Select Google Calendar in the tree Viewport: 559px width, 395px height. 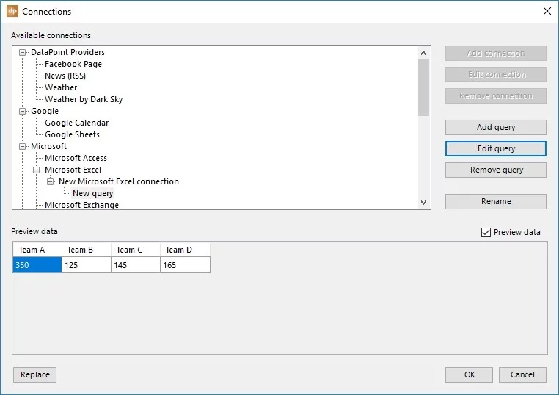(76, 123)
